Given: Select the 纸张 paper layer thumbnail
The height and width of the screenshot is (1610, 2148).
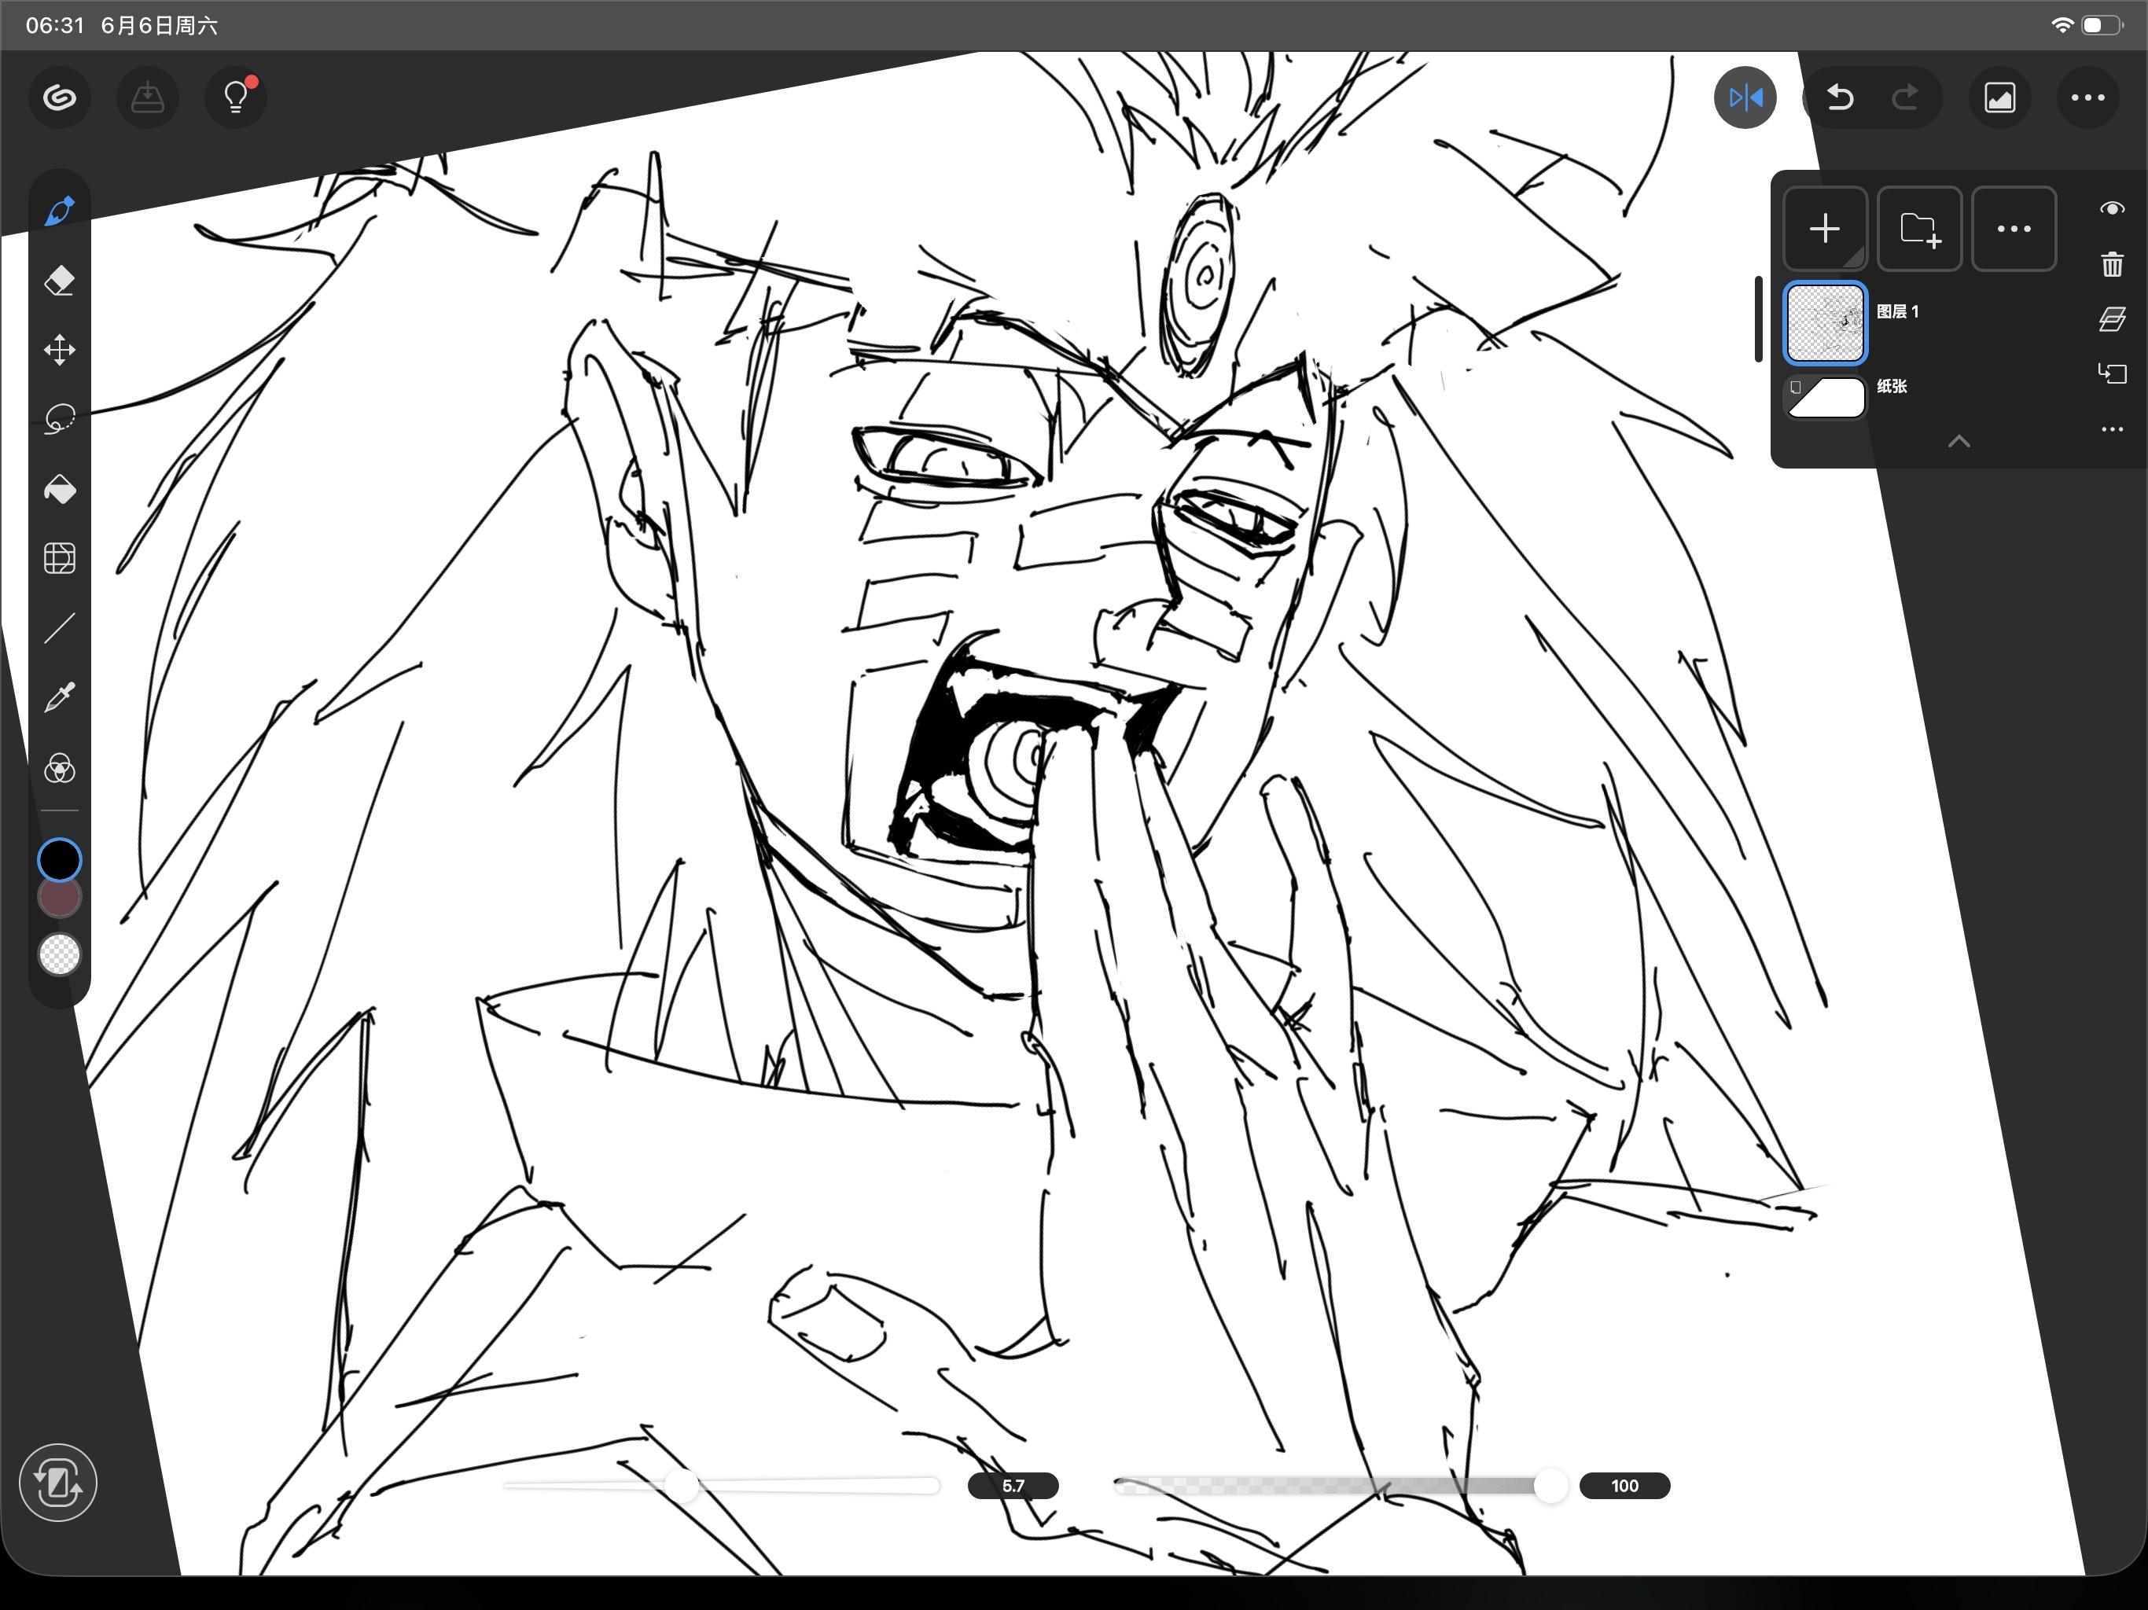Looking at the screenshot, I should (x=1826, y=397).
